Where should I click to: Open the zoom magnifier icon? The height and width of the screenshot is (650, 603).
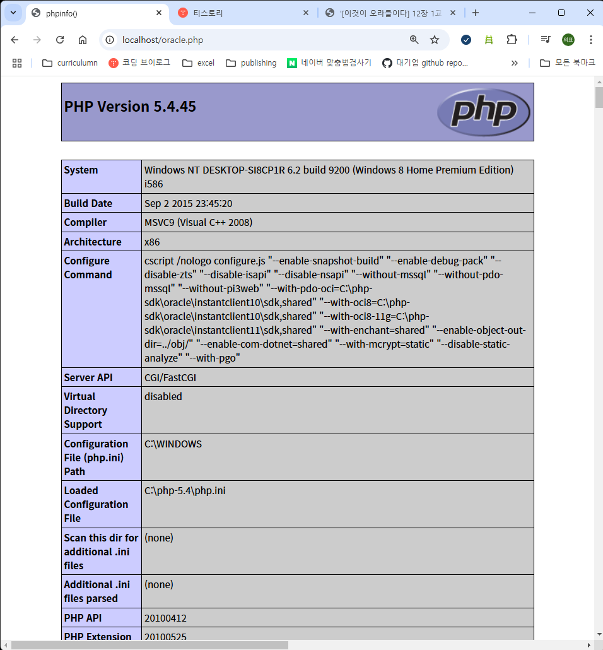[x=414, y=40]
